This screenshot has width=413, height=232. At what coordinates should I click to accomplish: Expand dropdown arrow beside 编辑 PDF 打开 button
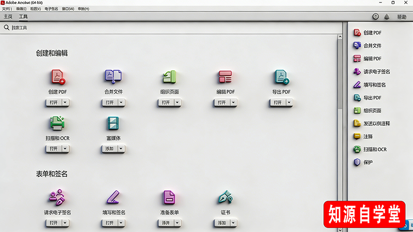233,102
